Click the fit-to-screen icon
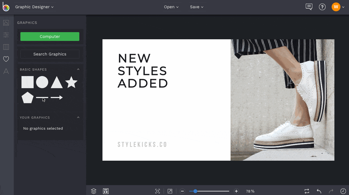349x195 pixels. tap(158, 191)
